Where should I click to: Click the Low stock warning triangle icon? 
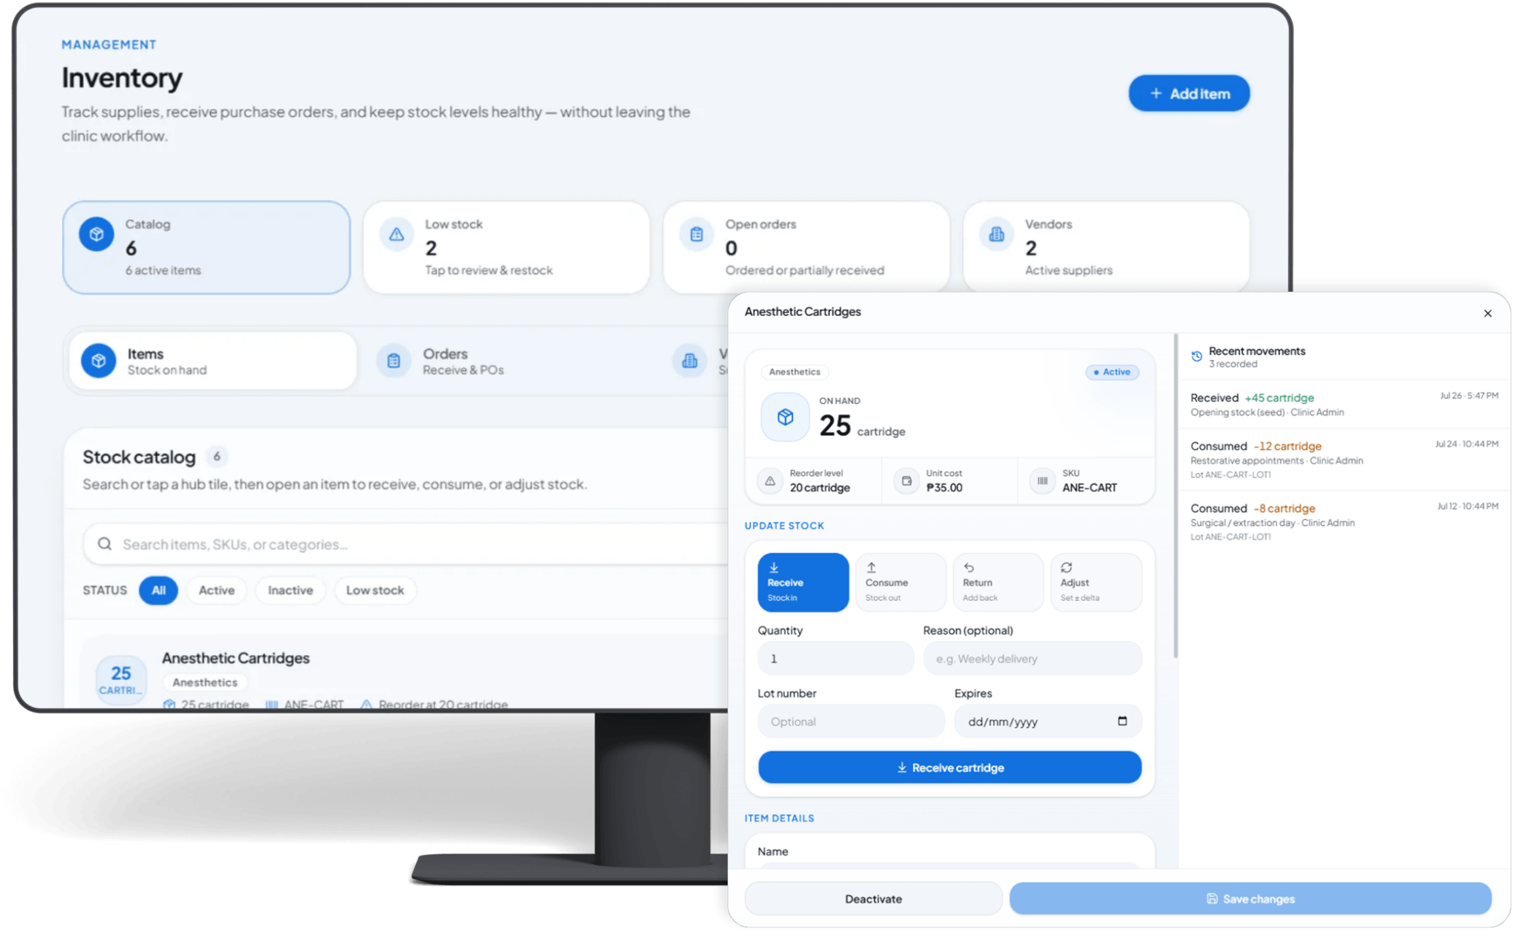(396, 234)
